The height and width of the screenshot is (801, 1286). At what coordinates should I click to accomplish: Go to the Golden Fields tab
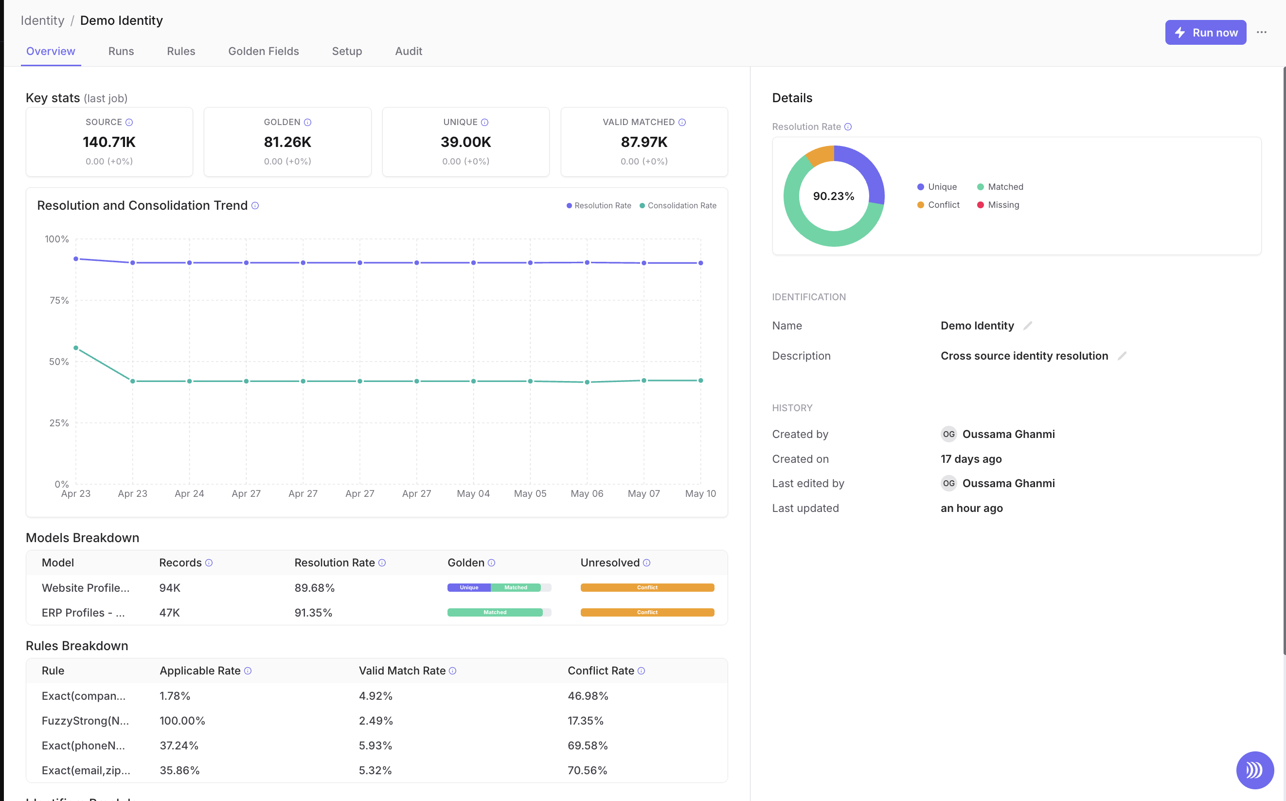click(x=264, y=52)
